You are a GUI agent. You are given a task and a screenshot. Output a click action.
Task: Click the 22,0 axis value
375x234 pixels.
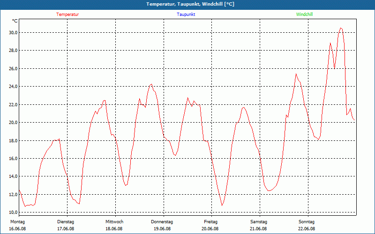tap(13, 104)
